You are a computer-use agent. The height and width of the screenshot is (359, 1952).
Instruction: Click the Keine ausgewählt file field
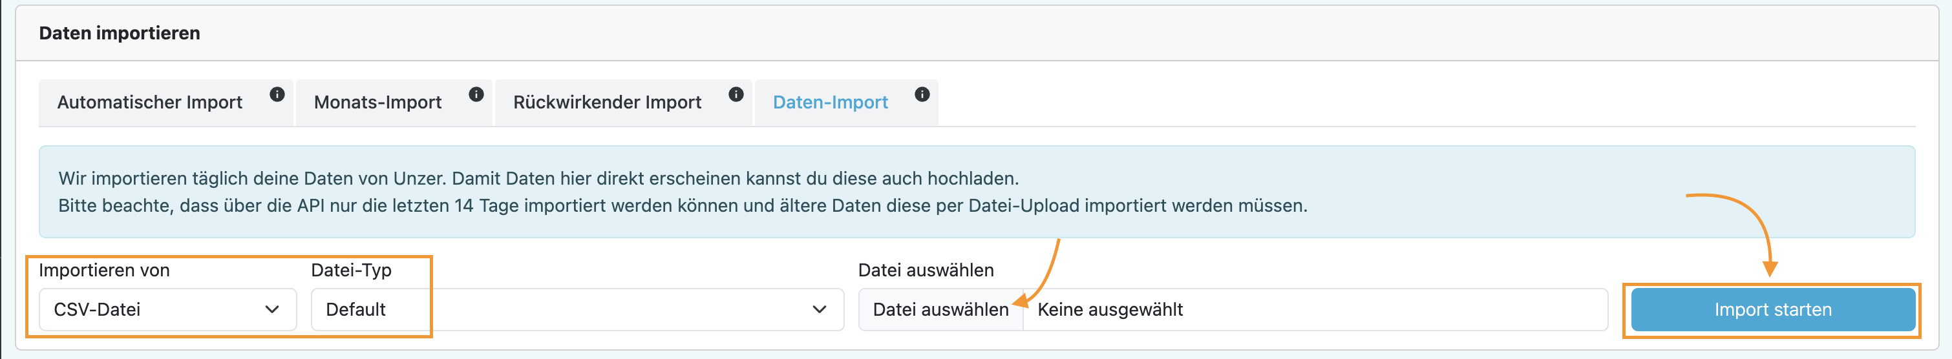[1314, 310]
